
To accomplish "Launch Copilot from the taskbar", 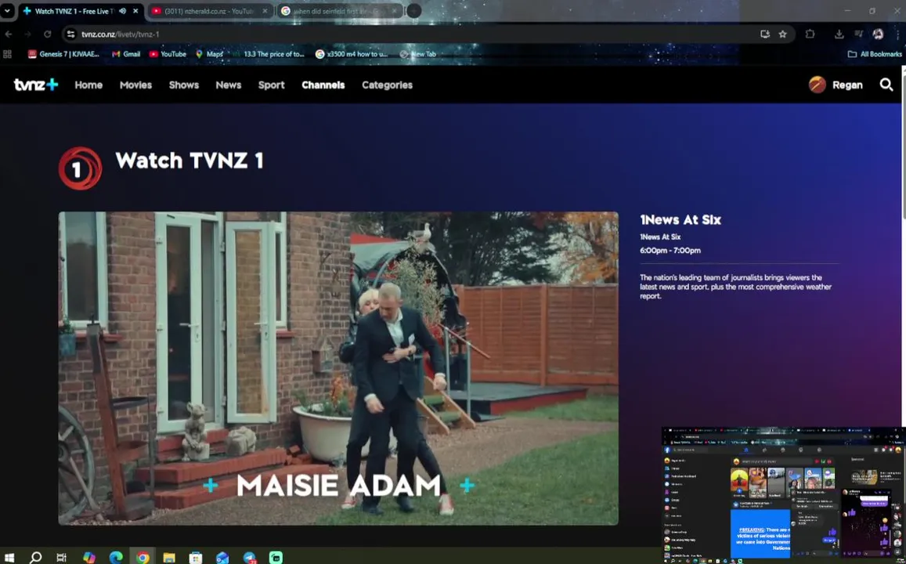I will [x=89, y=557].
